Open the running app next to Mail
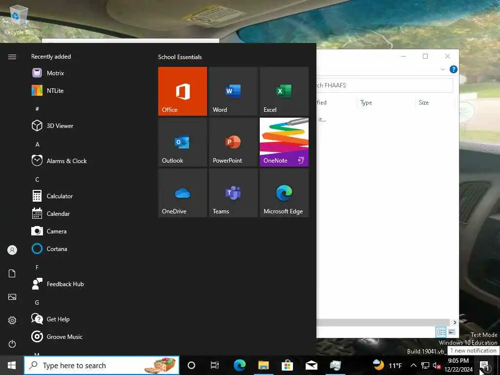 pyautogui.click(x=335, y=365)
